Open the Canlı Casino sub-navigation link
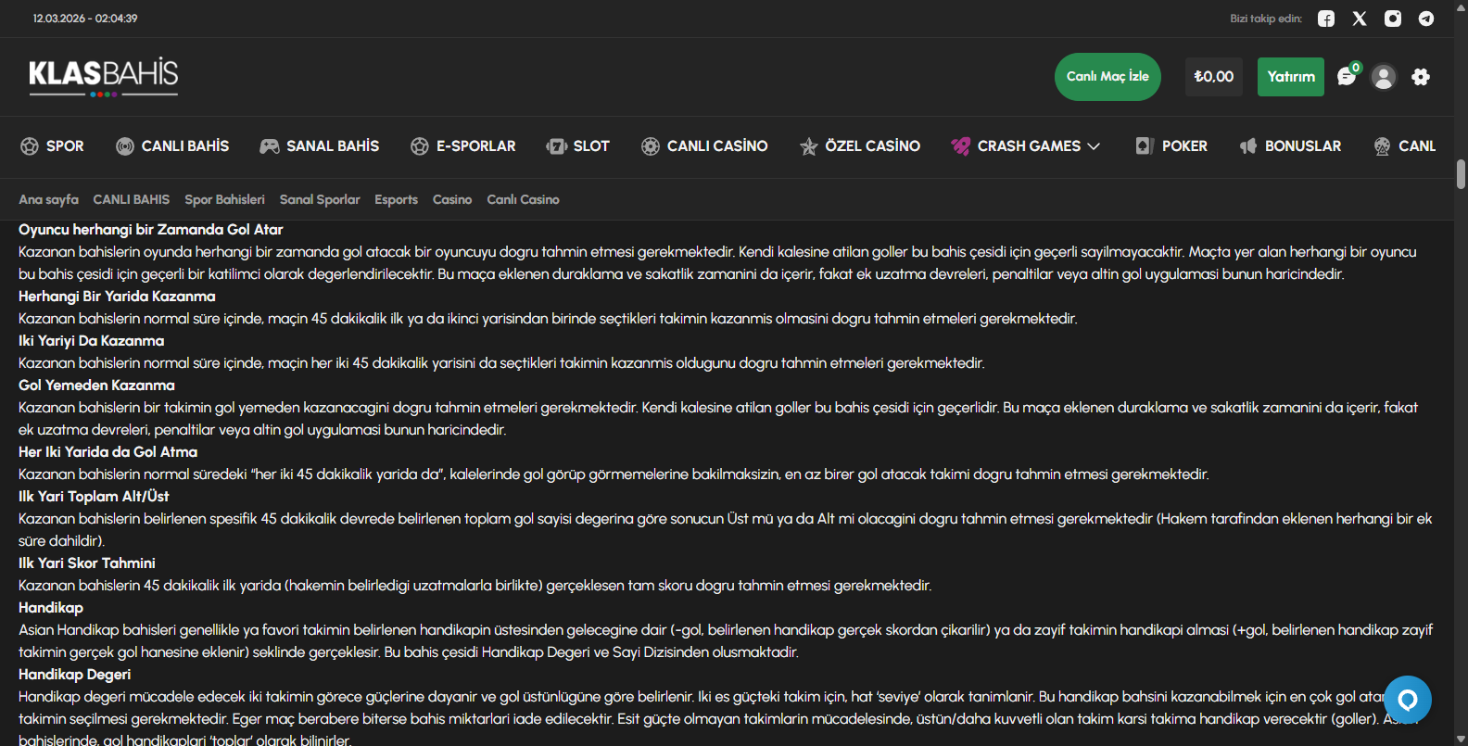 [523, 199]
